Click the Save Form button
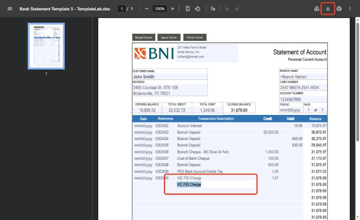 [169, 37]
